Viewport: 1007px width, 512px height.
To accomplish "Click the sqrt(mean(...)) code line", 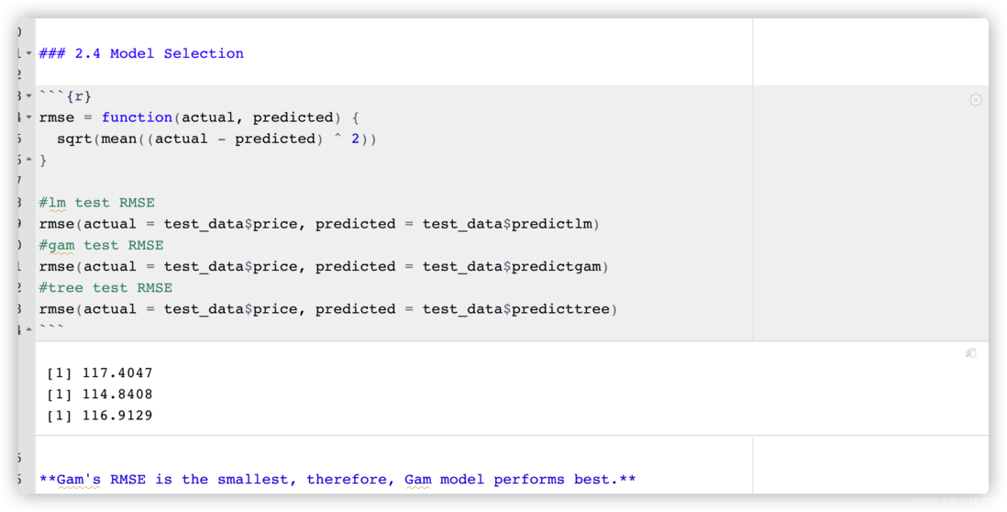I will [x=216, y=139].
